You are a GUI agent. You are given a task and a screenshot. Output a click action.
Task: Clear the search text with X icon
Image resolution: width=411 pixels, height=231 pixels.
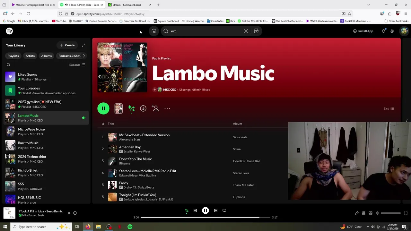[x=246, y=31]
